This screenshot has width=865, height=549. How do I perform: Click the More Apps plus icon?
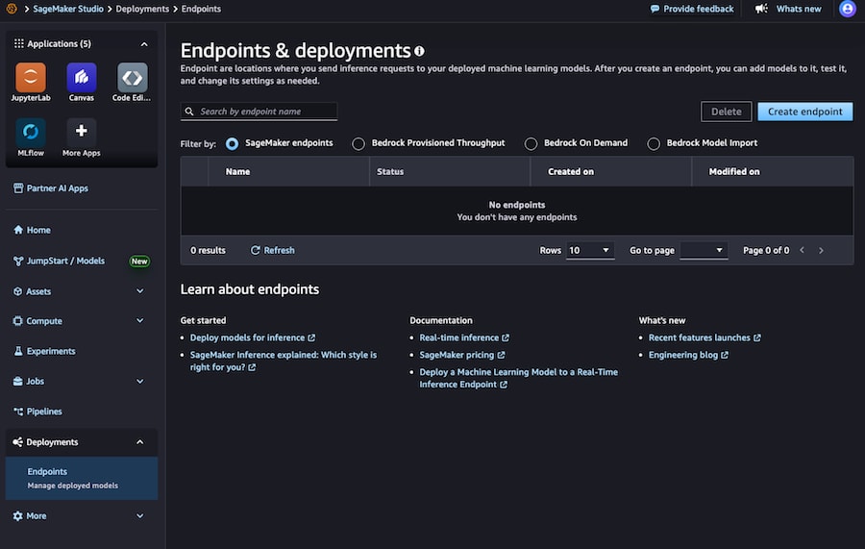[82, 132]
